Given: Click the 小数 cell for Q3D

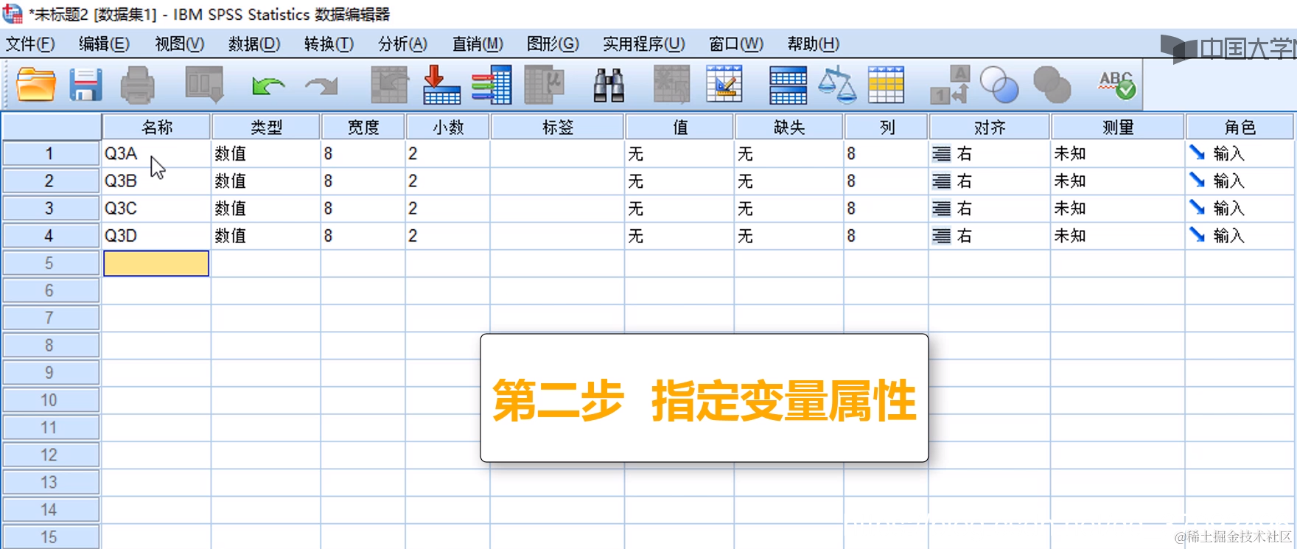Looking at the screenshot, I should coord(448,236).
